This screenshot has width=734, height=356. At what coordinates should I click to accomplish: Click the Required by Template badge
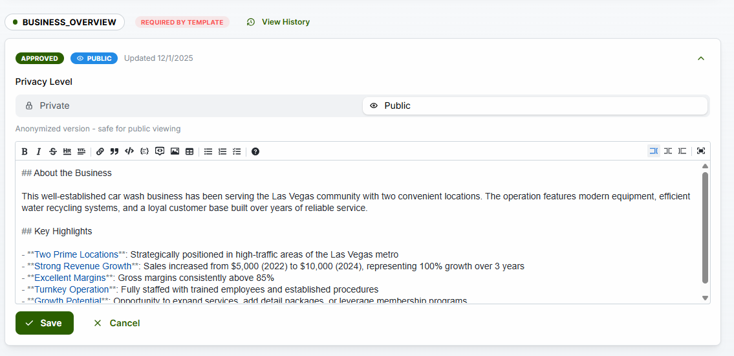[x=182, y=22]
